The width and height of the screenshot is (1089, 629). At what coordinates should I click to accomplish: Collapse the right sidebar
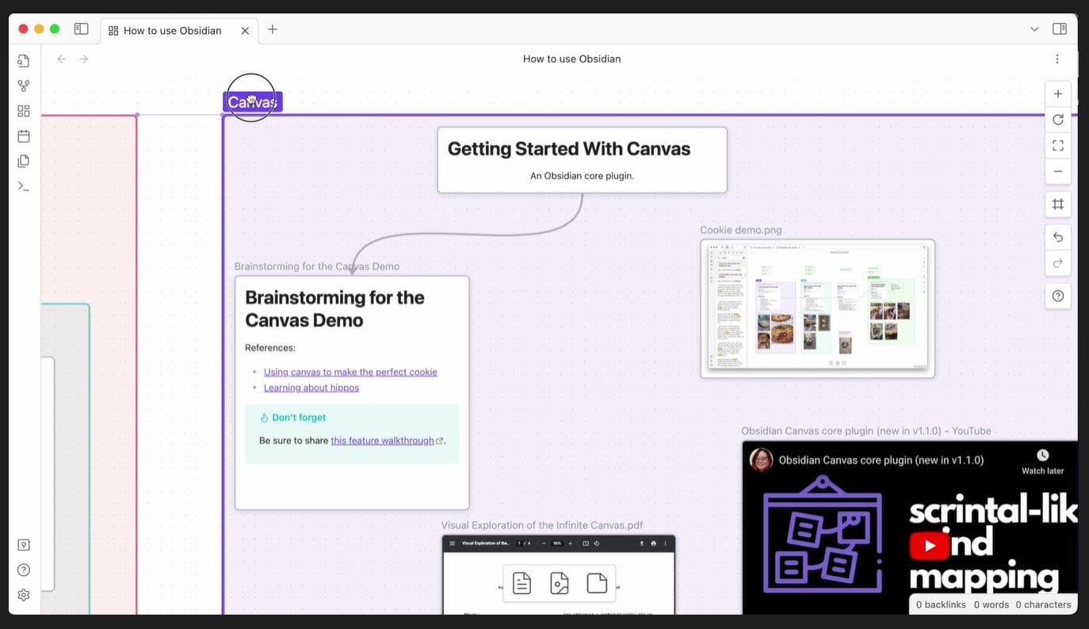pyautogui.click(x=1060, y=29)
